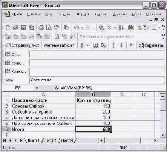Expand toolbar options chevron at top-right end

(163, 28)
